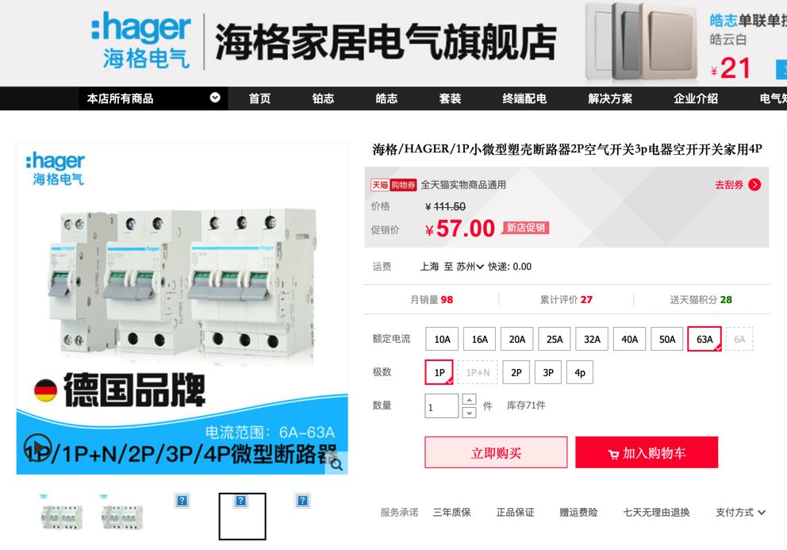Click the red arrow icon beside 去刮券
Viewport: 787px width, 550px height.
click(754, 185)
